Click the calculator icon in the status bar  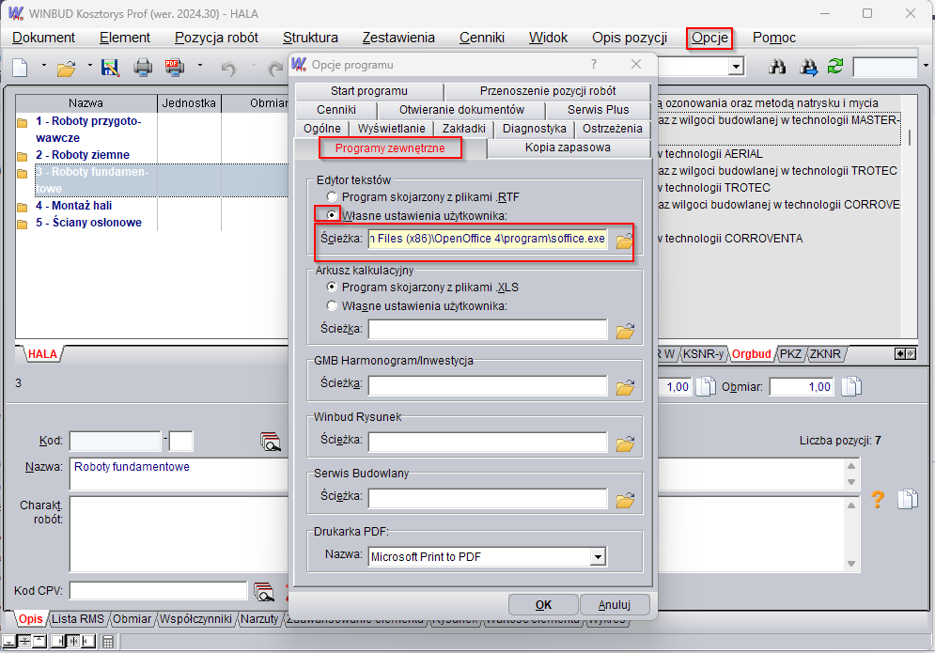[108, 642]
